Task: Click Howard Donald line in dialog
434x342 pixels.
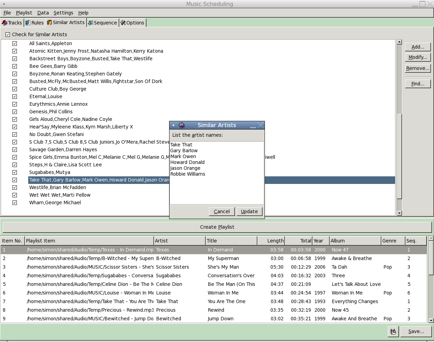Action: tap(187, 162)
